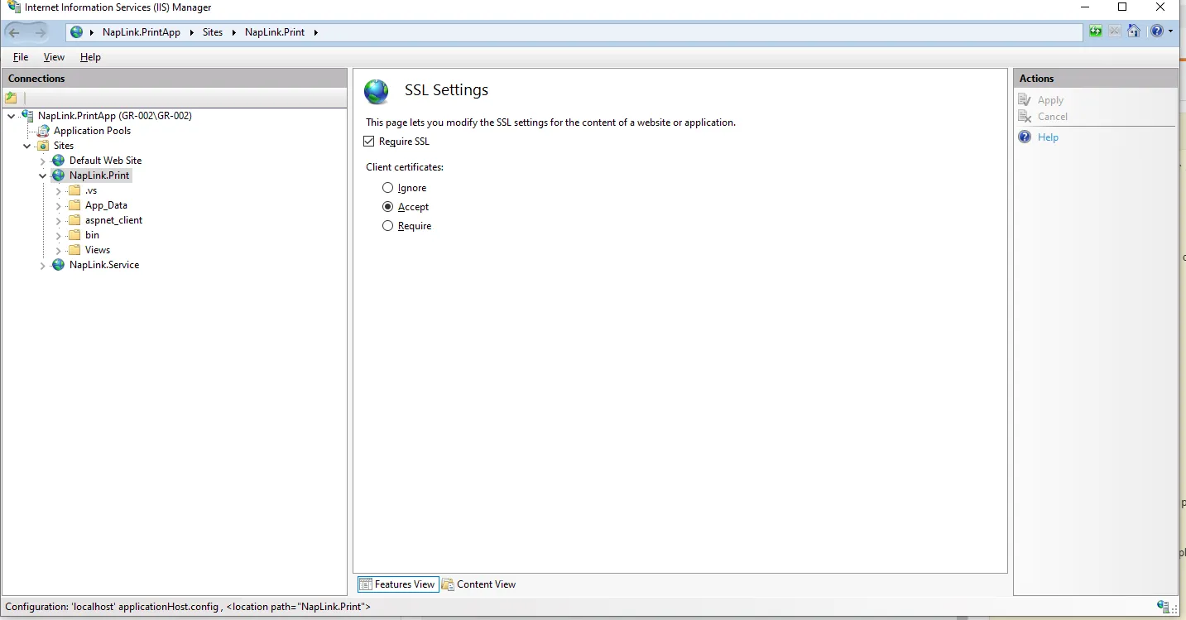Click Apply in the Actions pane
The image size is (1186, 620).
[x=1050, y=100]
